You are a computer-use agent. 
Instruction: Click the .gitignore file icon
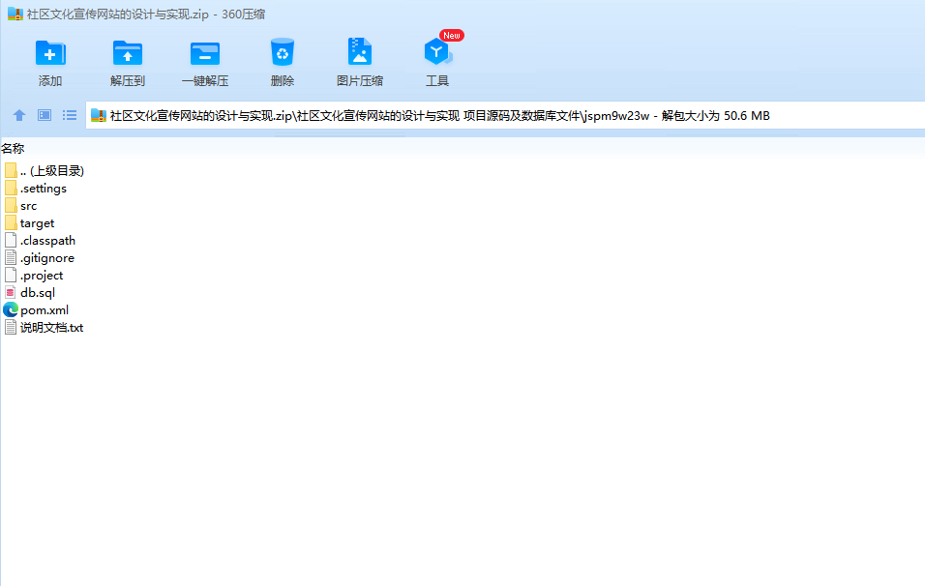point(11,257)
